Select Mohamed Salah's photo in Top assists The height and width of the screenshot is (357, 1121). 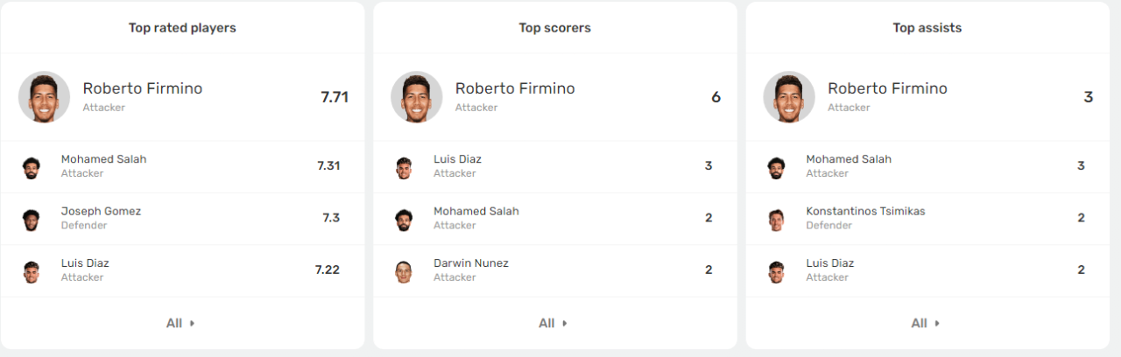(x=776, y=167)
